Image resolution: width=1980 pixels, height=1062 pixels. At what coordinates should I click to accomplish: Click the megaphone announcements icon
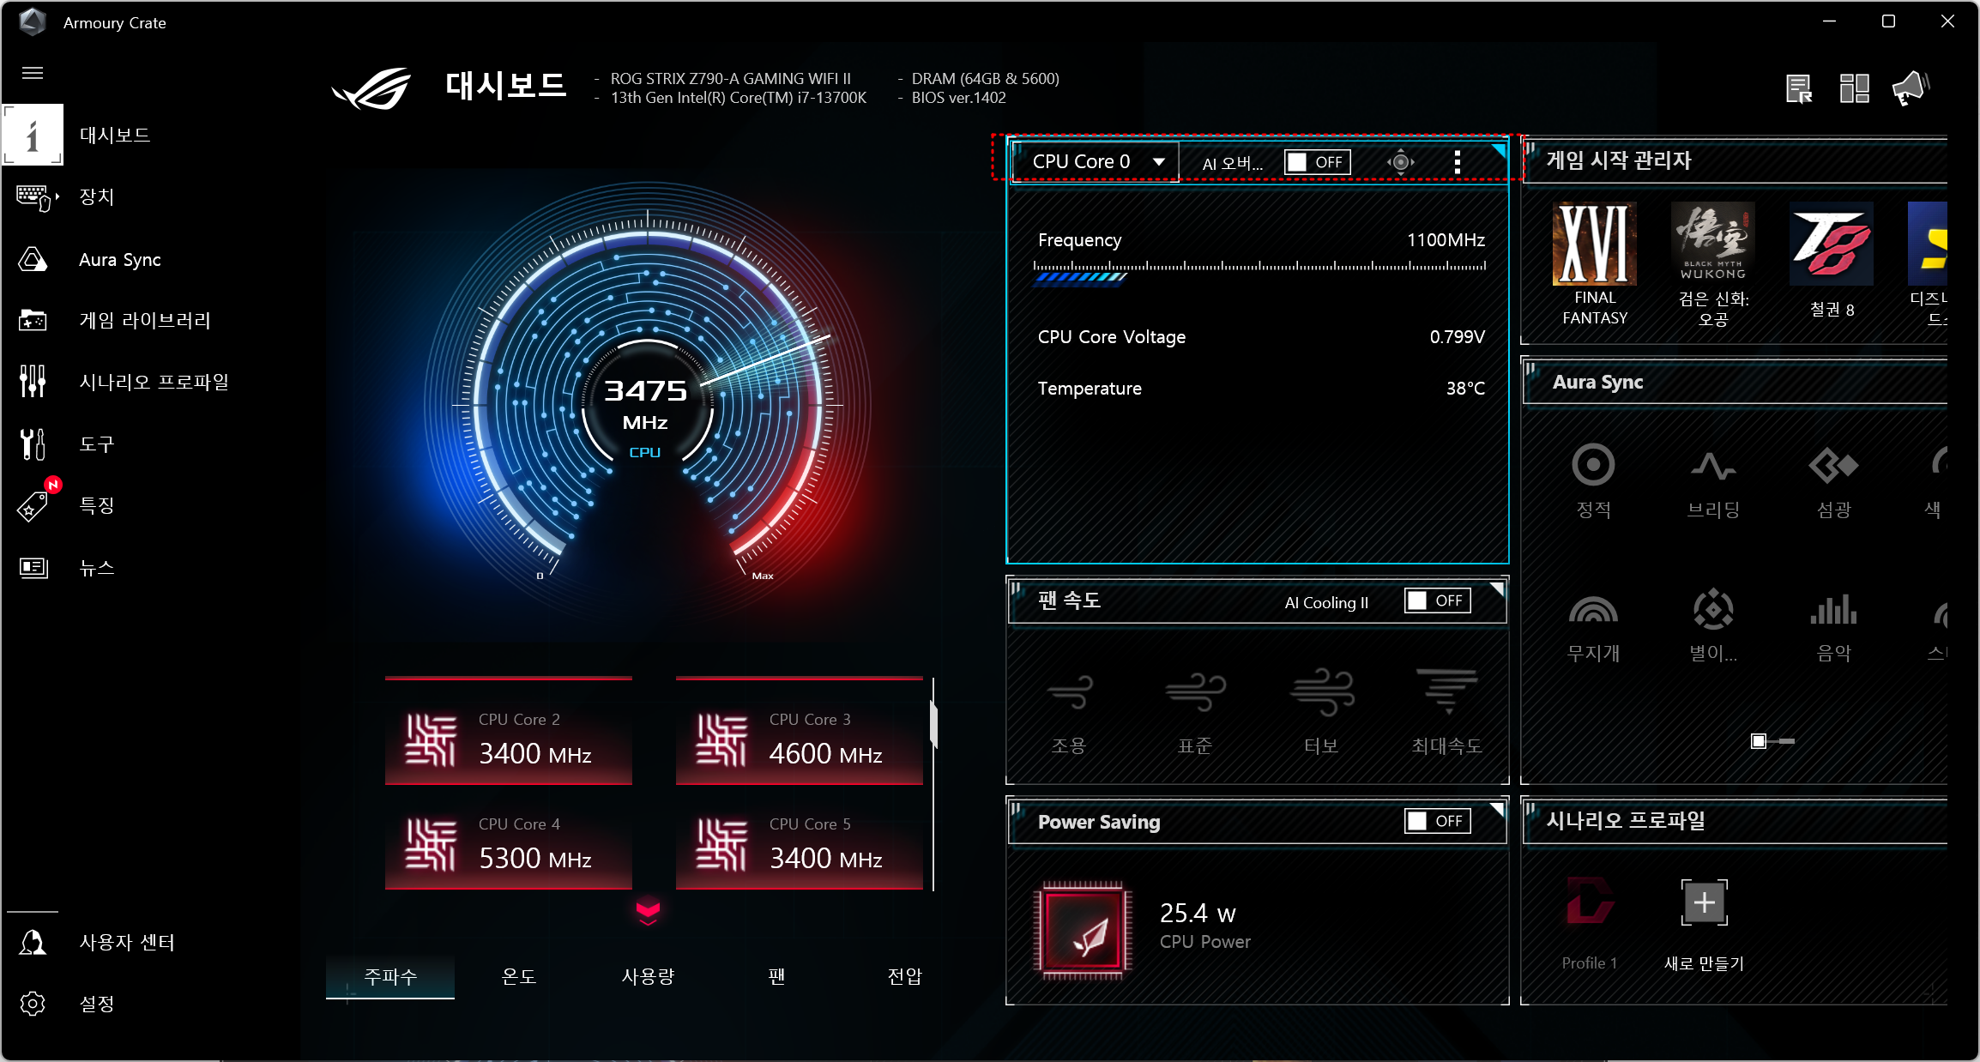pos(1910,87)
